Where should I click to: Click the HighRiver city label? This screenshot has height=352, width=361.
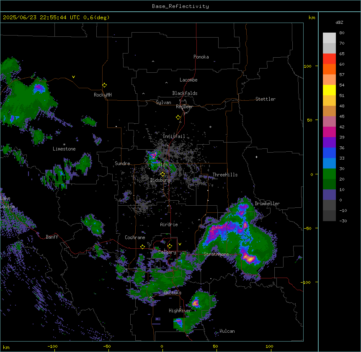[180, 311]
